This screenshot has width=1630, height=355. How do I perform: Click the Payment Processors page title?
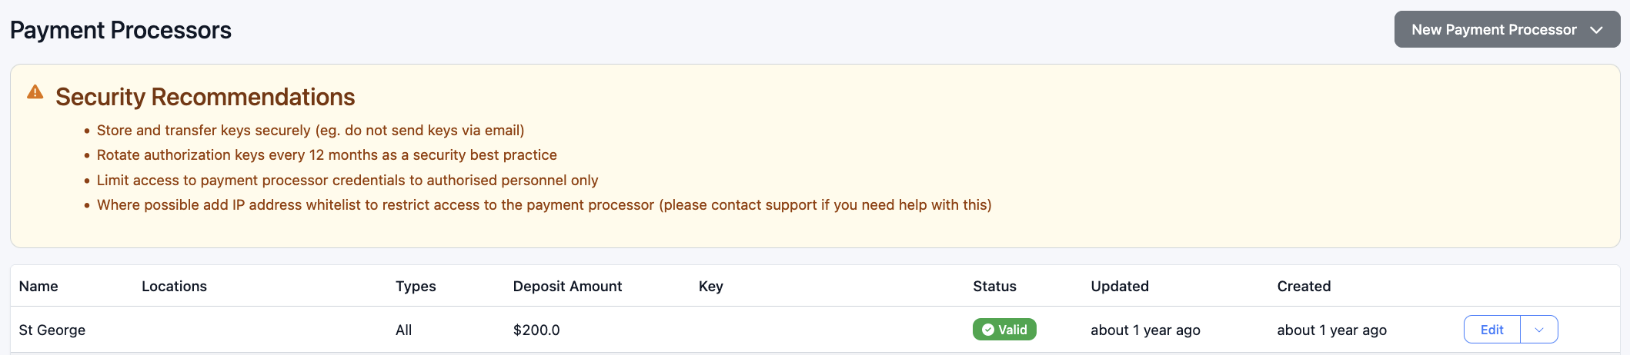point(121,30)
